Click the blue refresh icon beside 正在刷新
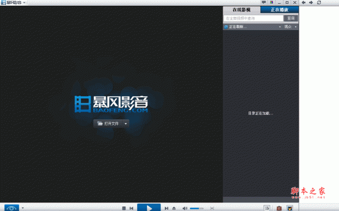The height and width of the screenshot is (211, 339). [x=226, y=27]
